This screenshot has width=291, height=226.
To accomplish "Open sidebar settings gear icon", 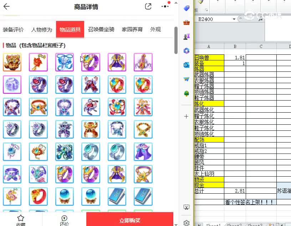I will click(186, 223).
